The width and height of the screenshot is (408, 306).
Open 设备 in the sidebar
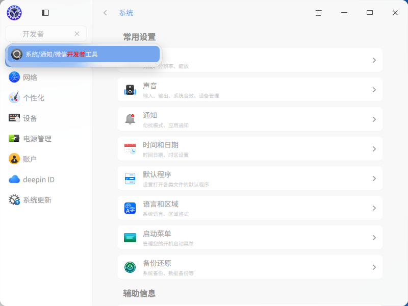coord(46,118)
